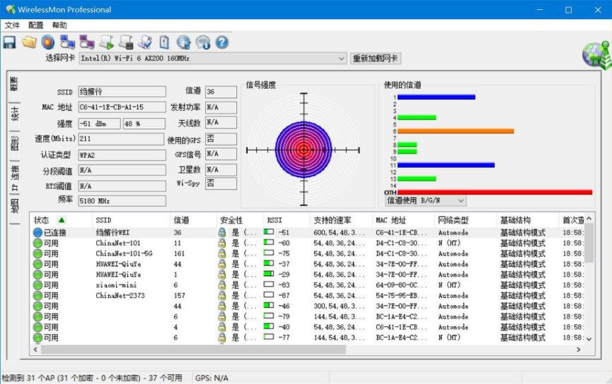Image resolution: width=612 pixels, height=384 pixels.
Task: Select the ChinaNet-2373 SSID entry
Action: tap(120, 296)
